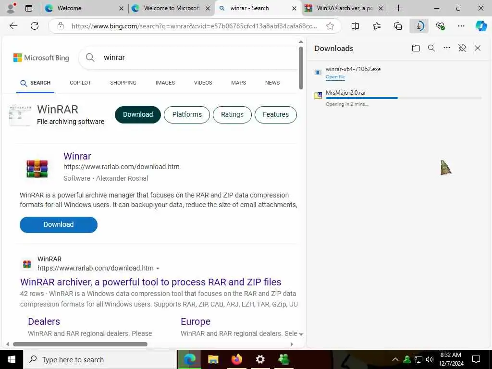492x369 pixels.
Task: Open Browser essentials heart icon
Action: click(440, 26)
